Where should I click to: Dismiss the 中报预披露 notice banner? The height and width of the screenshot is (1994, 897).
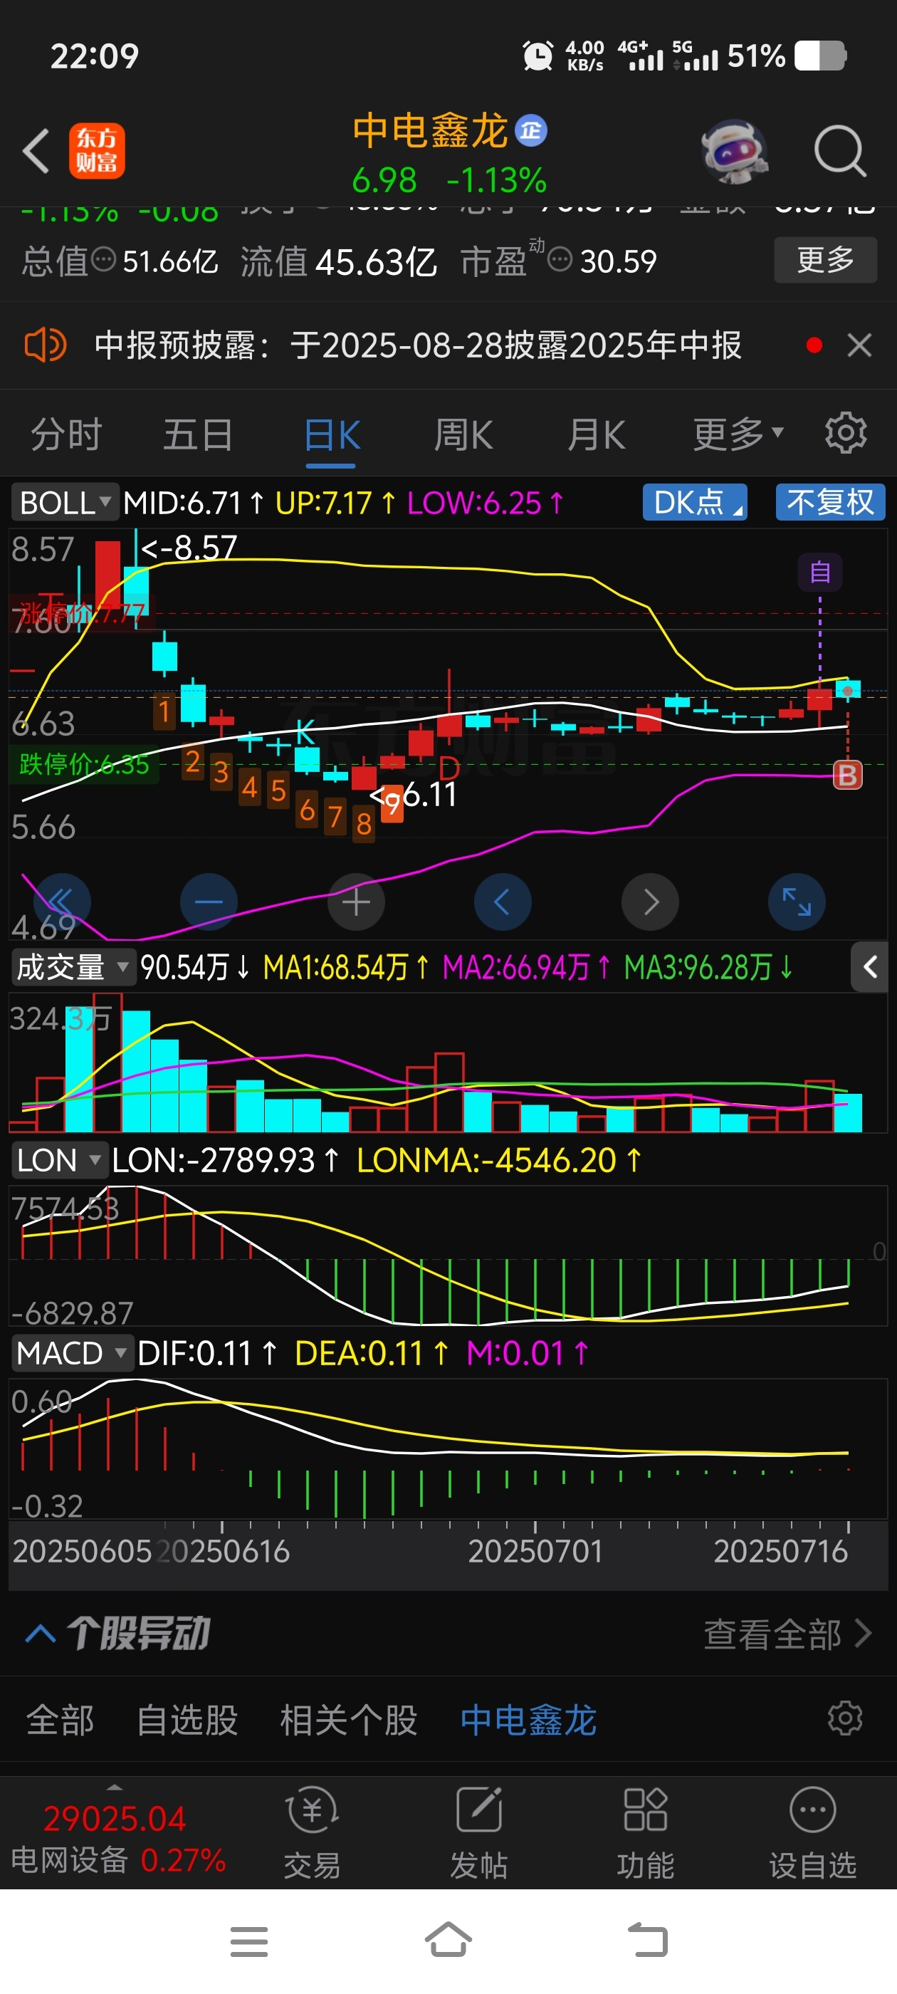[x=859, y=345]
